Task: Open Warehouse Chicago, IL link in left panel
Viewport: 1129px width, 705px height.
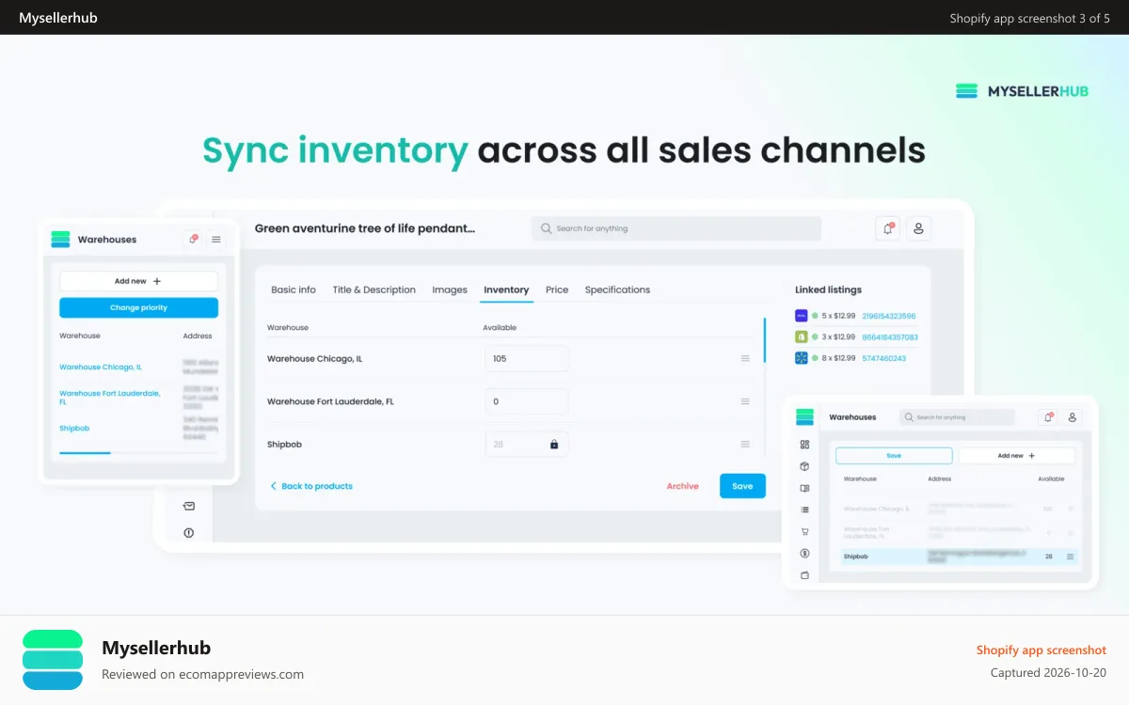Action: click(x=101, y=367)
